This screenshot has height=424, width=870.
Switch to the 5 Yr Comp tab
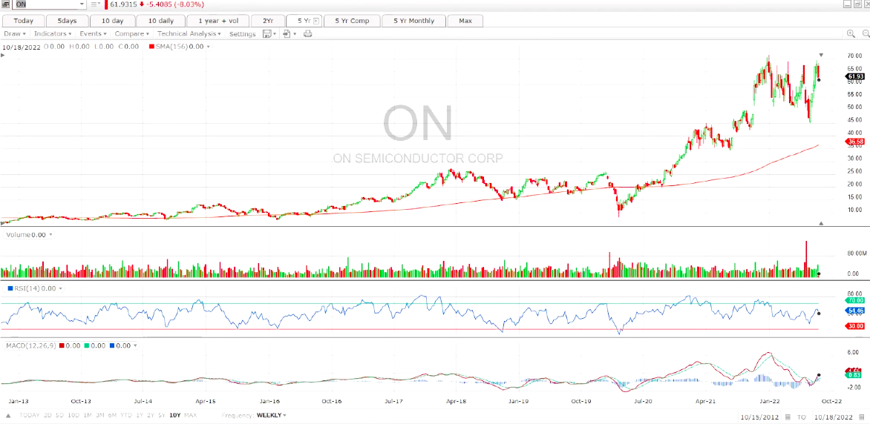pyautogui.click(x=352, y=21)
